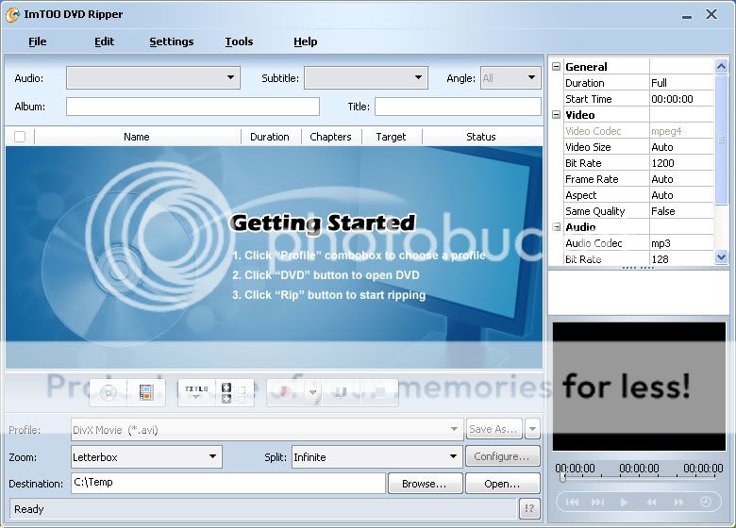The height and width of the screenshot is (528, 736).
Task: Click the Save As... button
Action: [x=493, y=429]
